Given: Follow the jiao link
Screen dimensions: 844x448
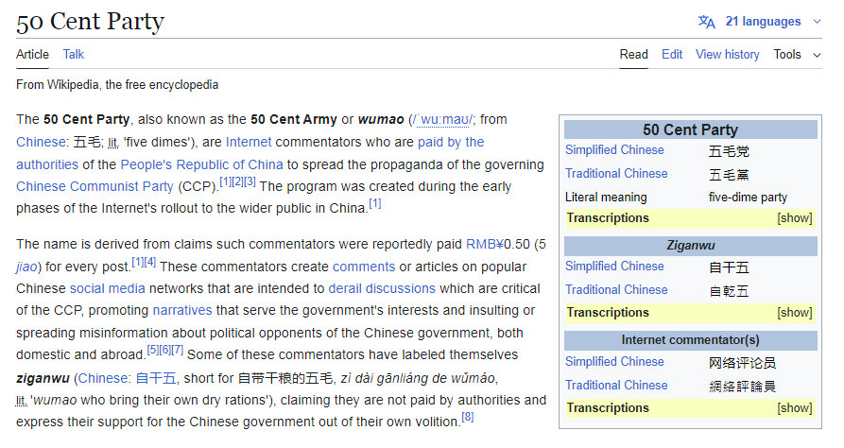Looking at the screenshot, I should point(26,267).
